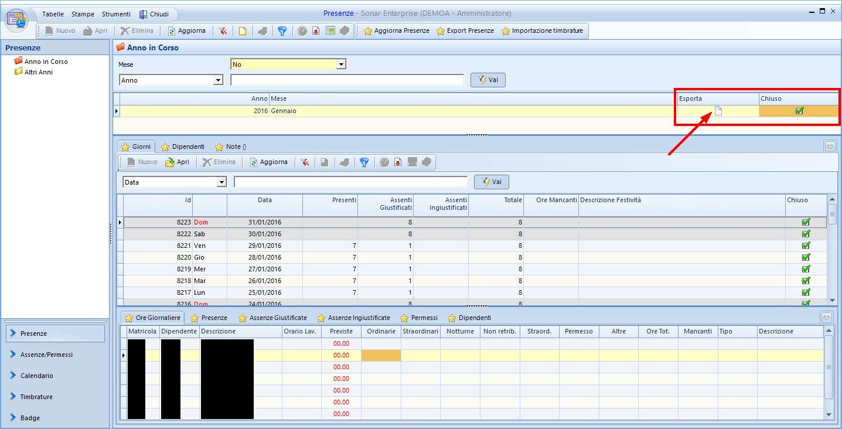842x429 pixels.
Task: Open the Anno search field dropdown
Action: 219,80
